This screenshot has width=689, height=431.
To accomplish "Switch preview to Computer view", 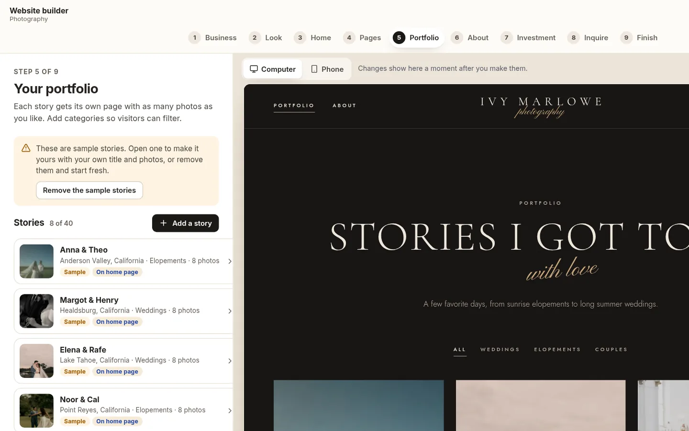I will tap(273, 69).
